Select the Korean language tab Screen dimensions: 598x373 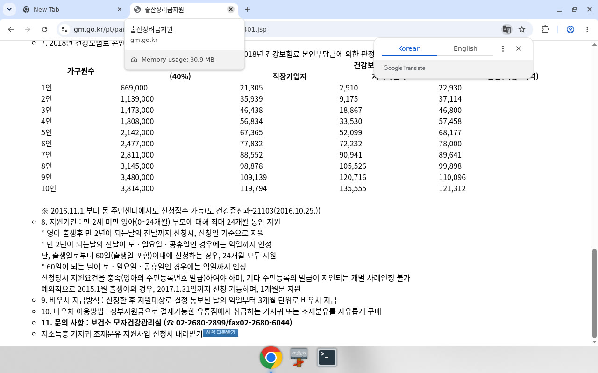click(409, 48)
